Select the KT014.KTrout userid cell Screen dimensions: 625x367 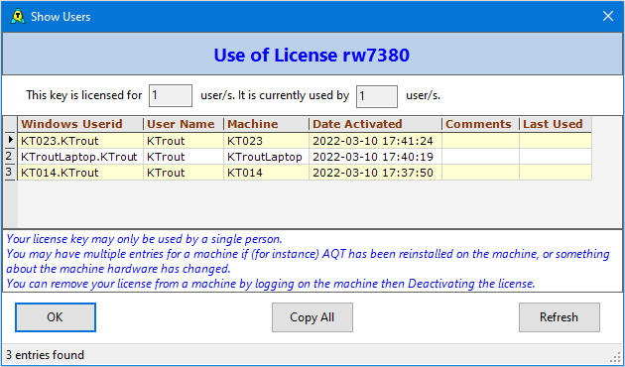[x=80, y=173]
